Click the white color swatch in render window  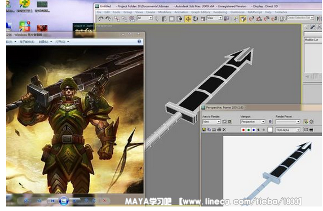[270, 130]
